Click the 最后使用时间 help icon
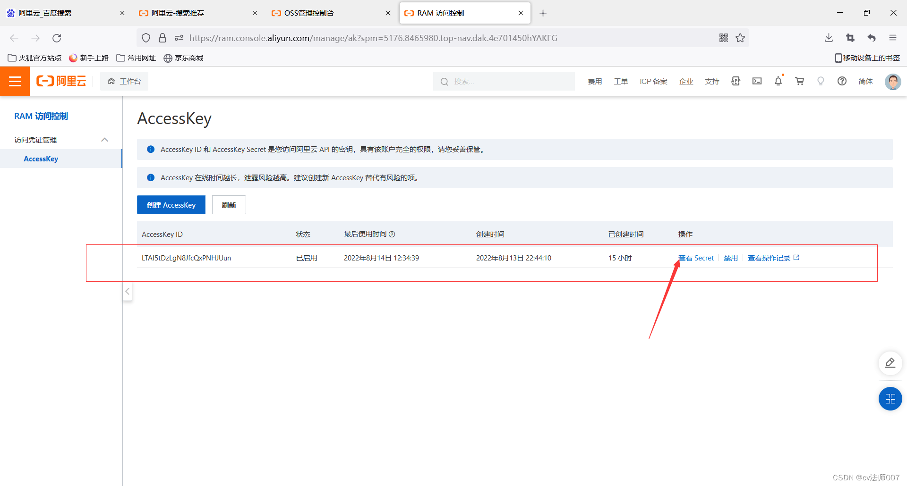Screen dimensions: 907x486 pos(392,235)
